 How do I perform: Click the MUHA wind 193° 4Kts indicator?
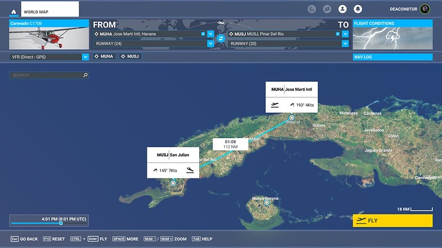pos(302,105)
